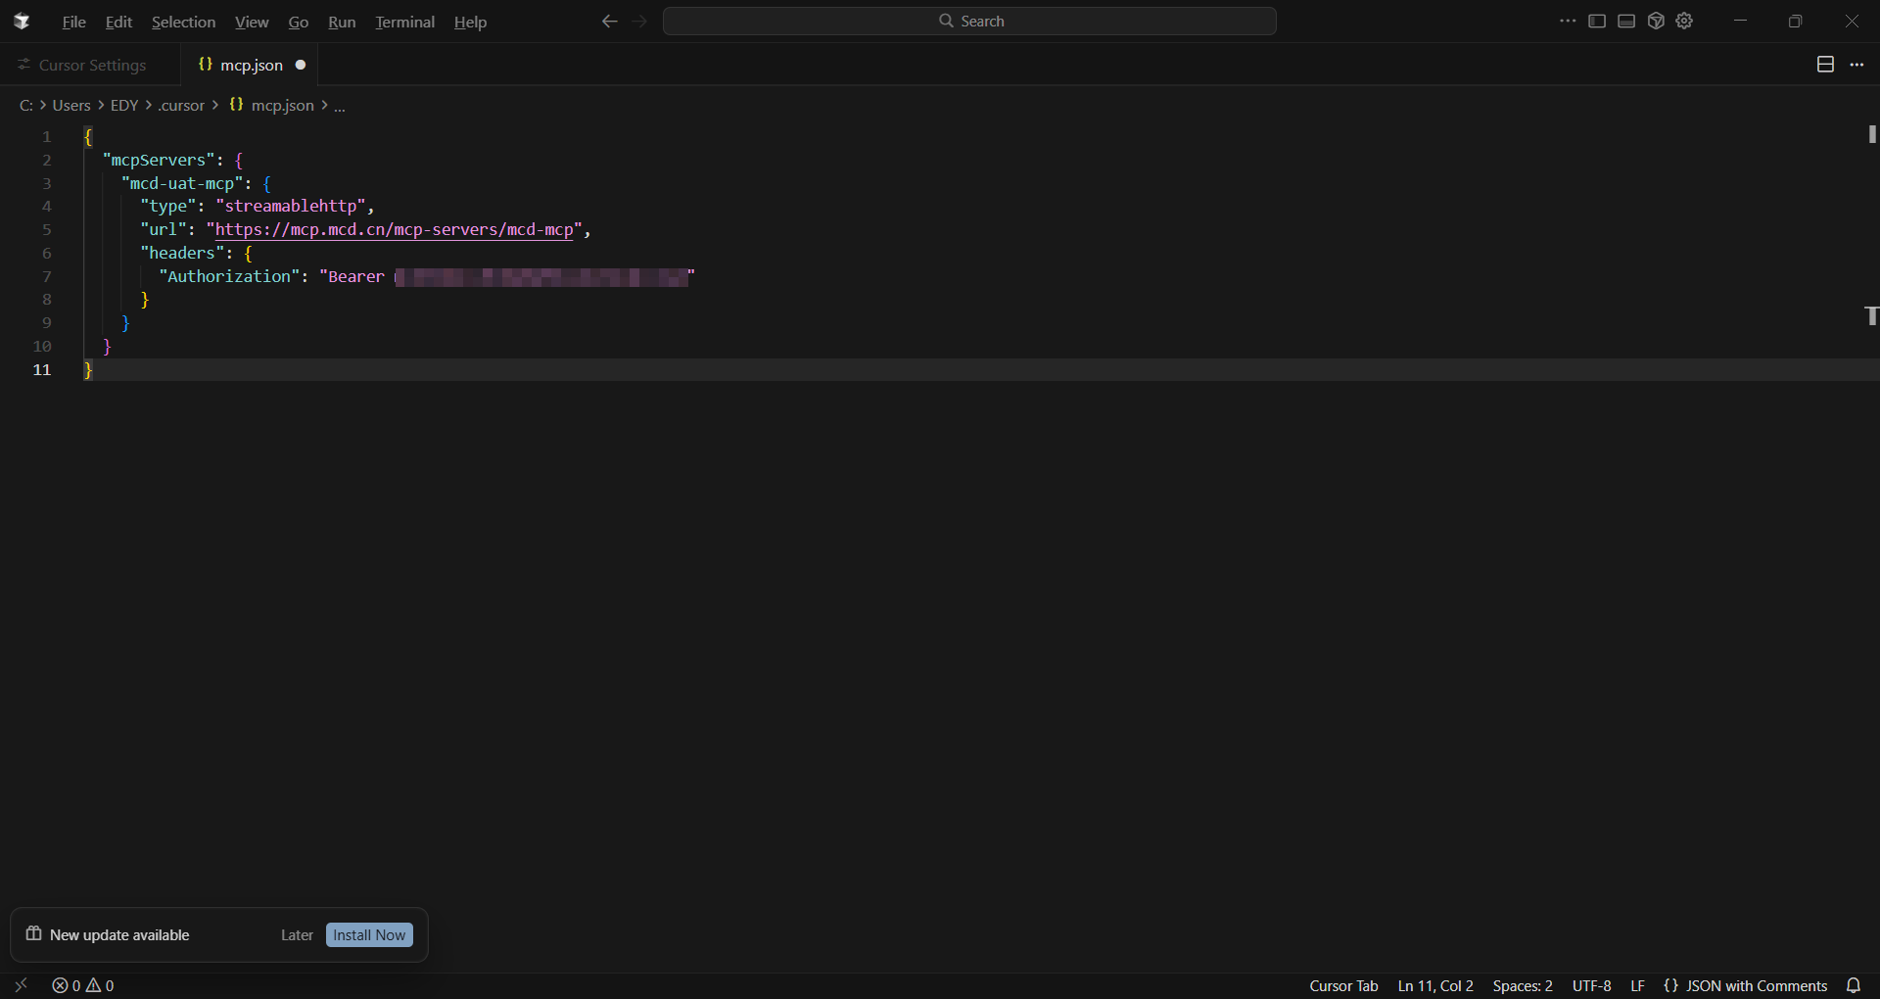Image resolution: width=1880 pixels, height=999 pixels.
Task: Dismiss update by clicking Later
Action: [297, 935]
